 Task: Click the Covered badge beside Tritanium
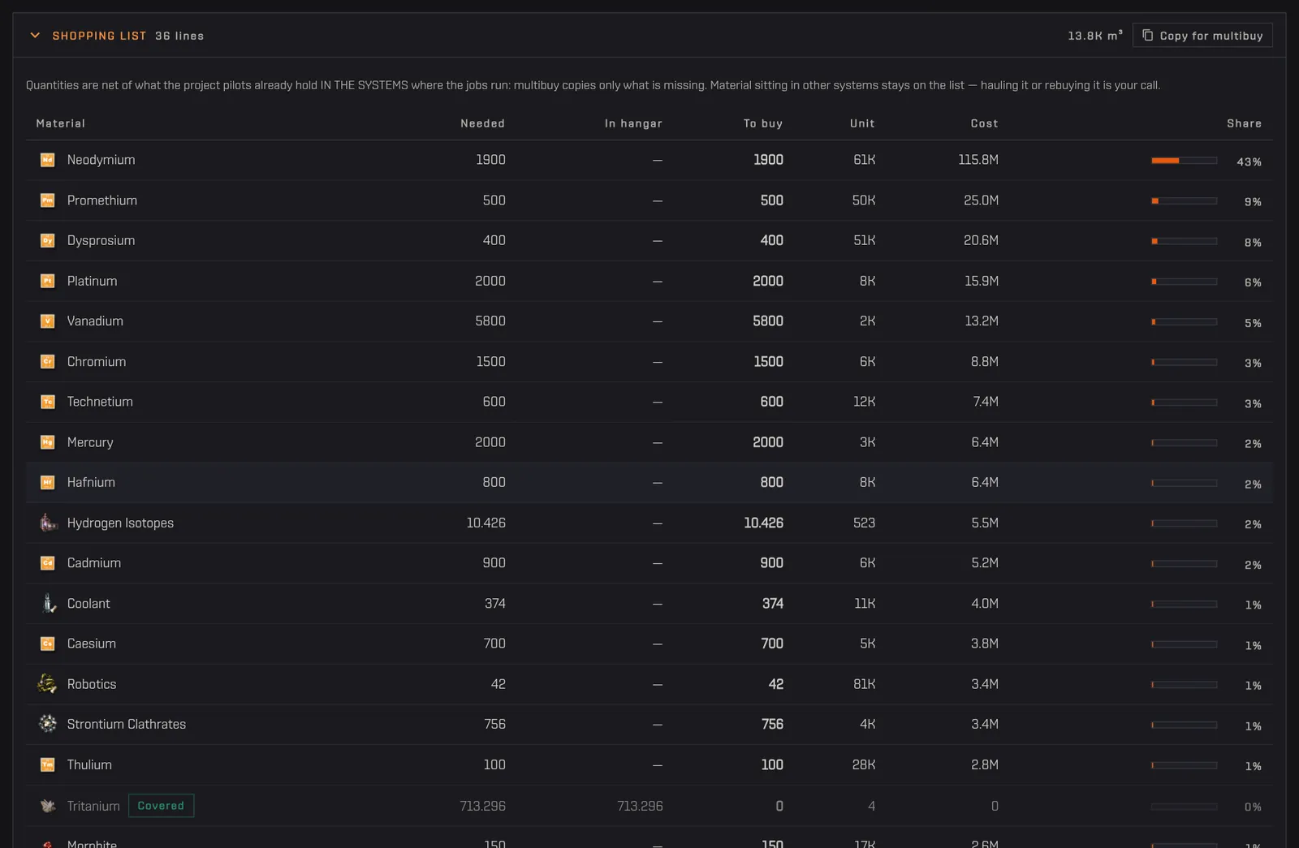click(x=161, y=806)
